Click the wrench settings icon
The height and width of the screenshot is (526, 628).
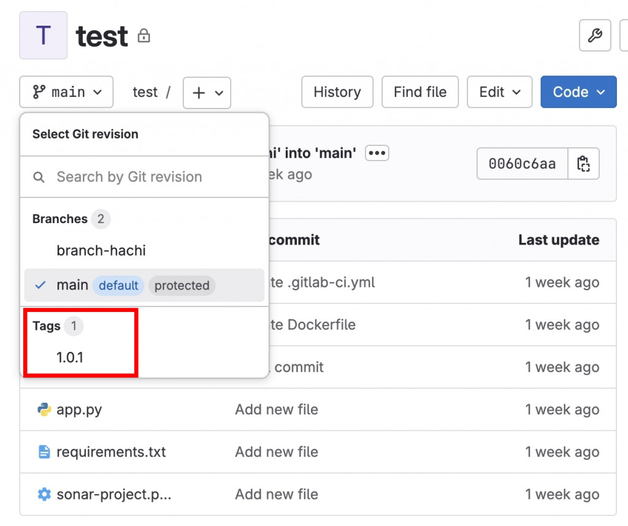pos(594,36)
